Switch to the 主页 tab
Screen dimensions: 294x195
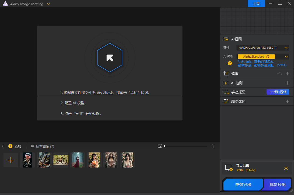(256, 4)
